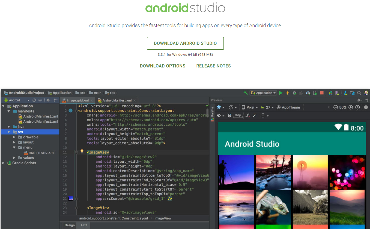This screenshot has width=370, height=229.
Task: Run the app with the green play icon
Action: [x=281, y=93]
